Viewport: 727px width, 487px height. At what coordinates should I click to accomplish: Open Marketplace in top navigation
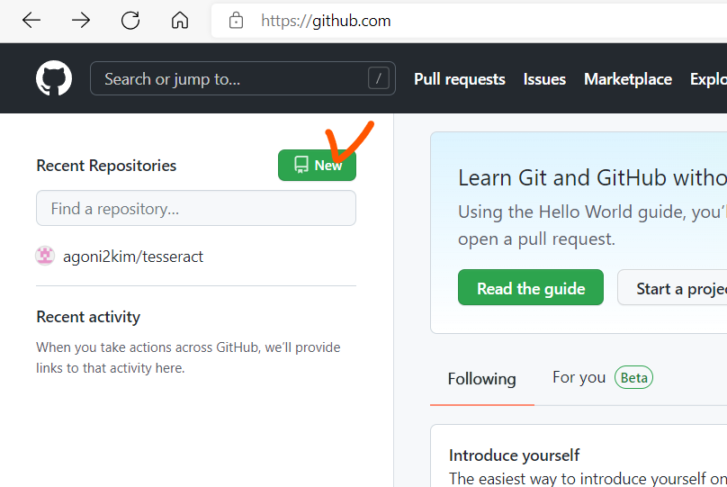(628, 79)
